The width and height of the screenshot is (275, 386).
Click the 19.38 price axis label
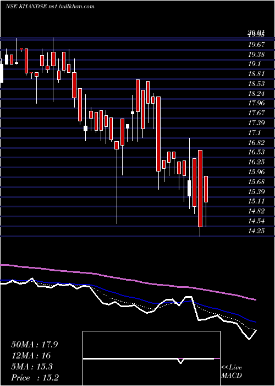coord(256,55)
